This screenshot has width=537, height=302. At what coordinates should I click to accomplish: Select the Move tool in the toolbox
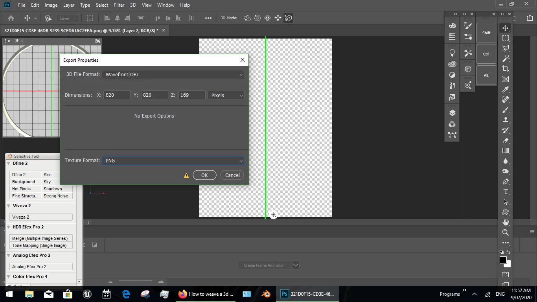[506, 28]
